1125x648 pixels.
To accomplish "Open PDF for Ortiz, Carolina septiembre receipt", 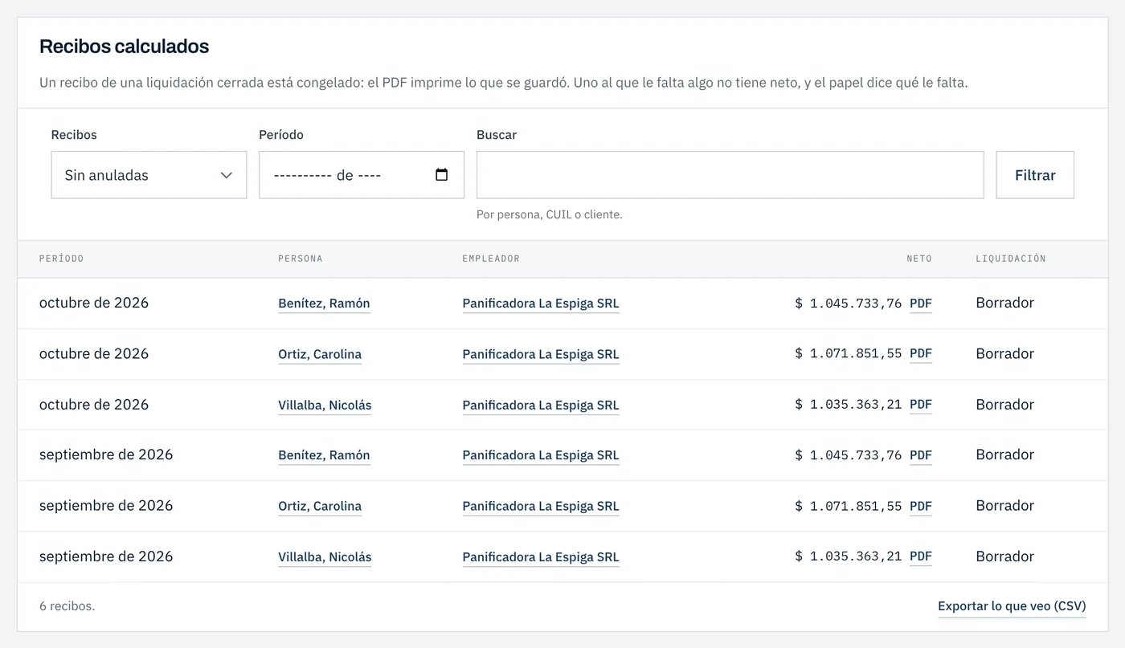I will point(921,506).
